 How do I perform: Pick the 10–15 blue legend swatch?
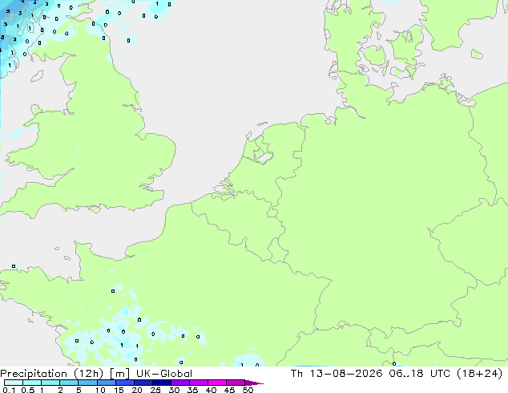click(x=106, y=383)
